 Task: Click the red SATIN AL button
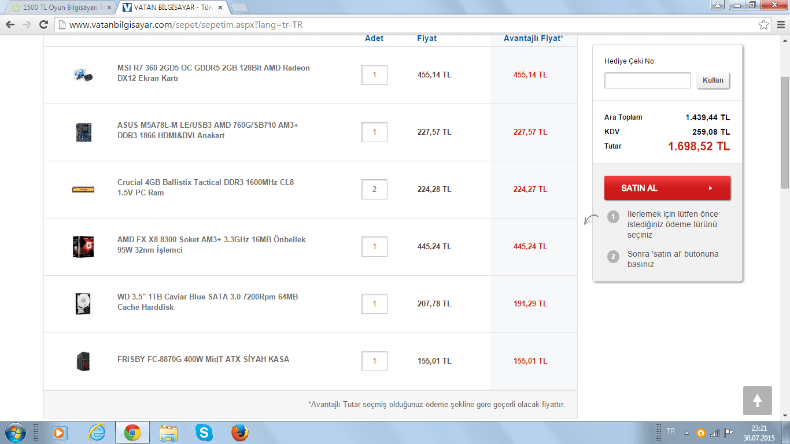pyautogui.click(x=667, y=188)
